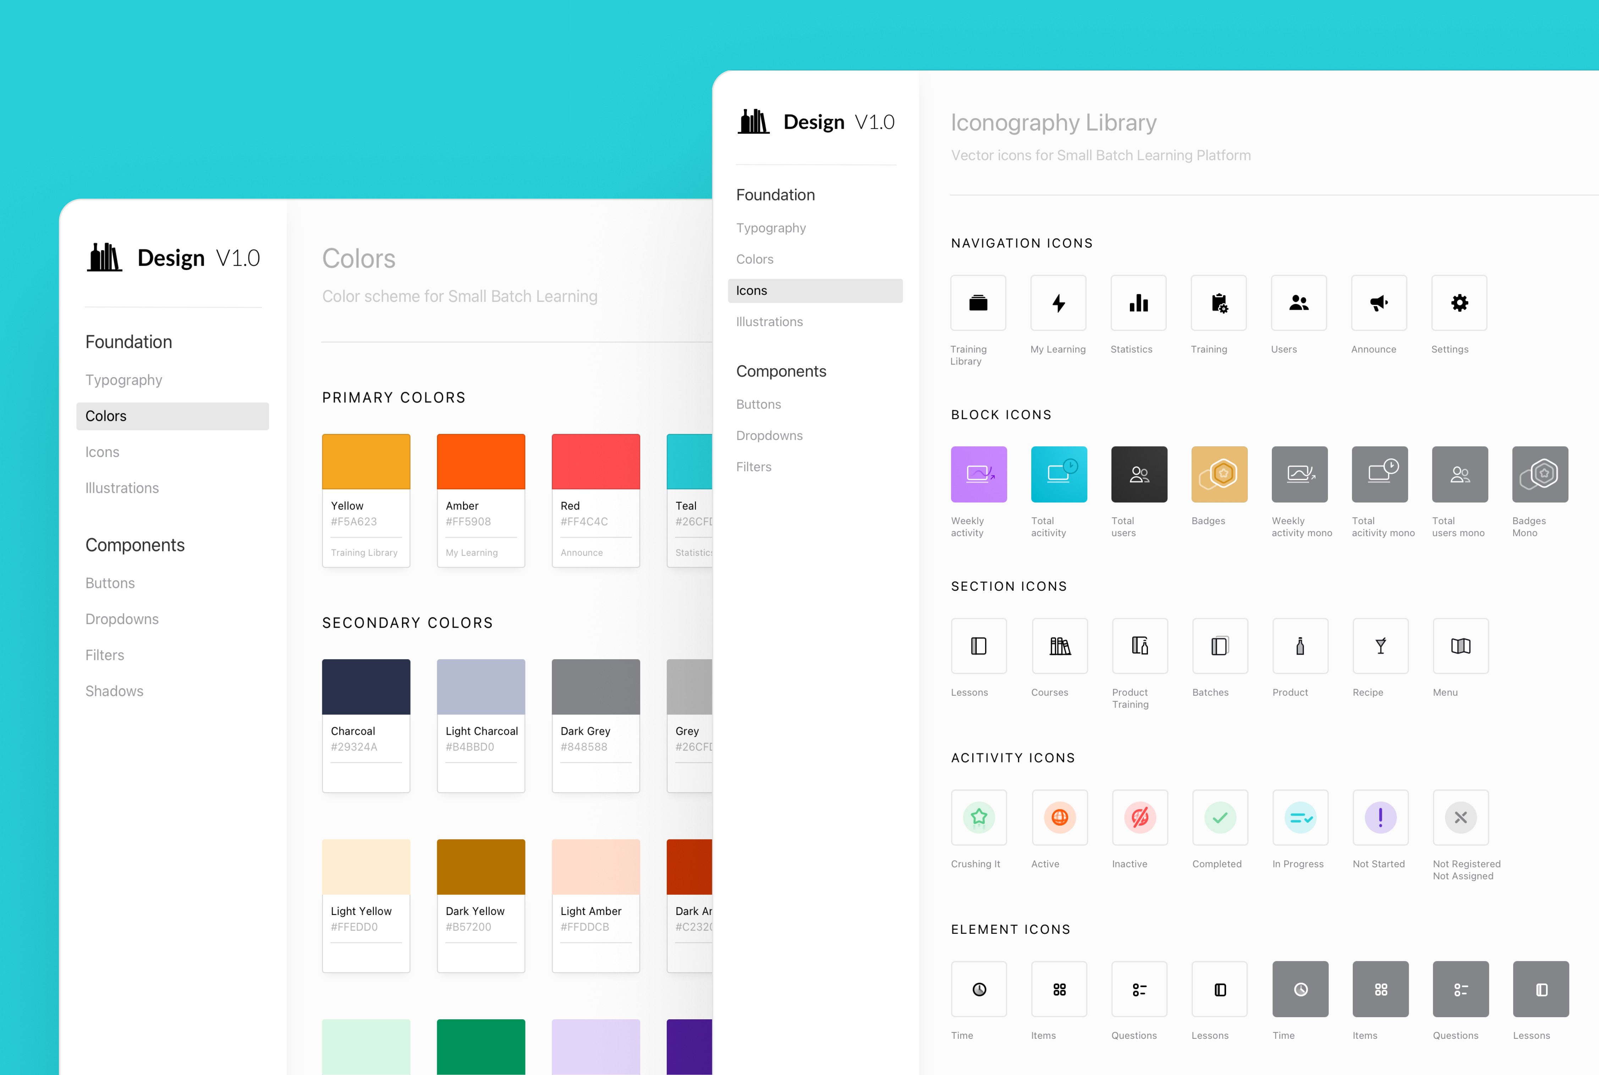
Task: Select the white Questions element icon
Action: coord(1139,989)
